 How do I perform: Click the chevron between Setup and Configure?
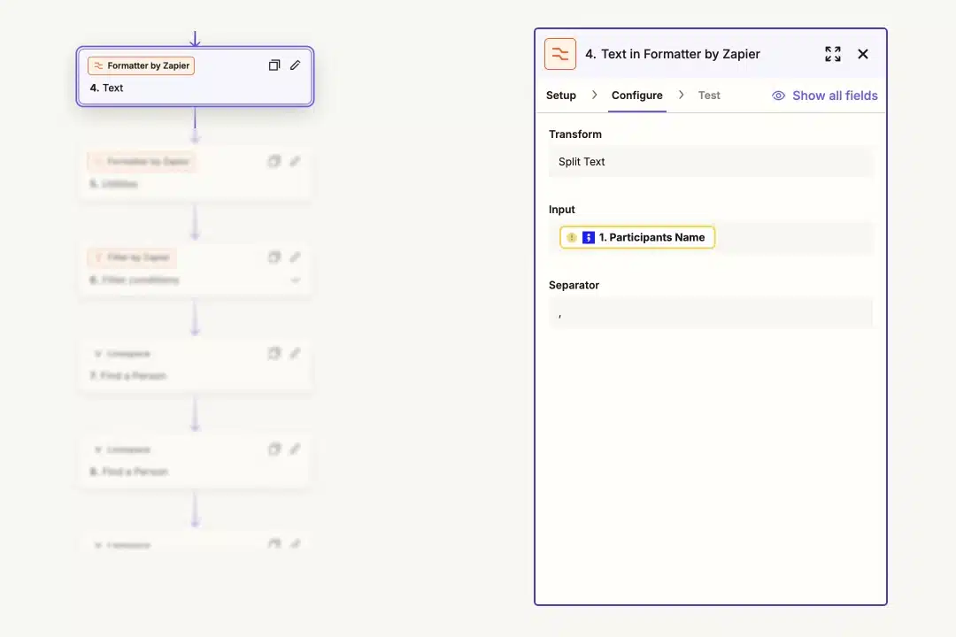595,95
